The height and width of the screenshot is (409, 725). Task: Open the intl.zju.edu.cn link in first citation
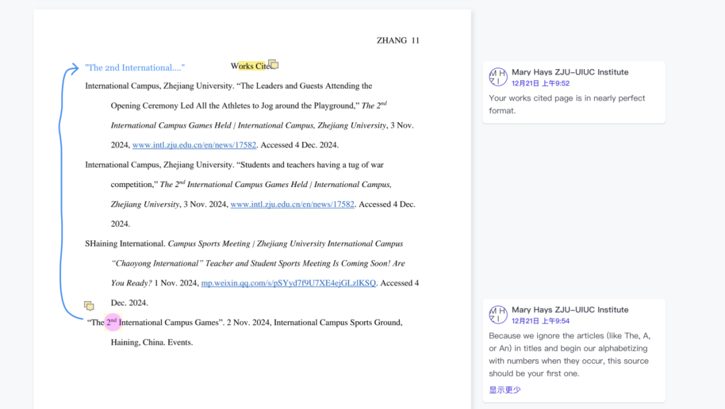point(194,145)
